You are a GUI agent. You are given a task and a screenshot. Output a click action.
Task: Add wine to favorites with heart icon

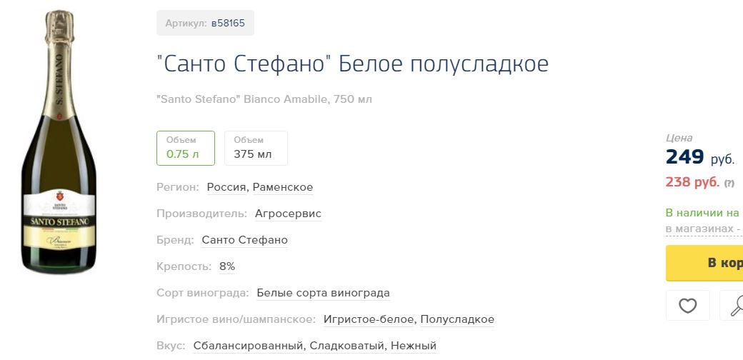[x=687, y=306]
